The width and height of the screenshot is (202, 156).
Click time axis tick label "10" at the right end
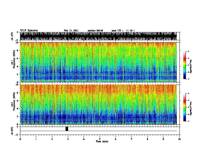click(179, 139)
